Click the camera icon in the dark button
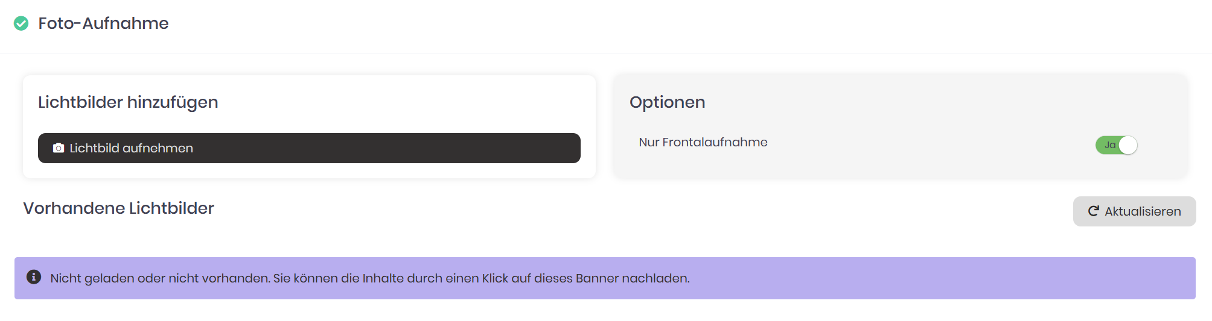The height and width of the screenshot is (321, 1212). point(59,148)
